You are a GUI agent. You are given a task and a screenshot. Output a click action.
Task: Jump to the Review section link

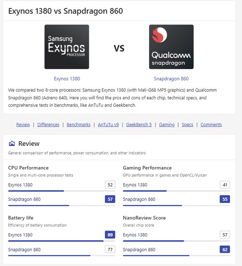coord(23,125)
